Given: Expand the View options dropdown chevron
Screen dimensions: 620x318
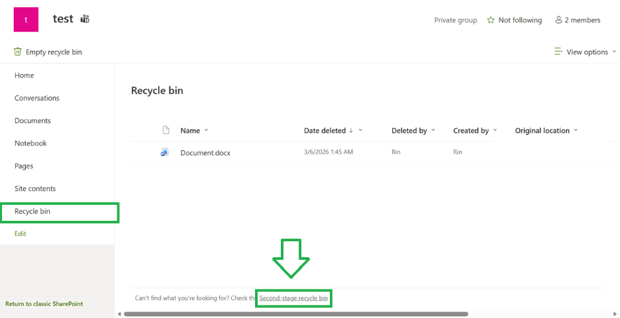Looking at the screenshot, I should pos(614,52).
